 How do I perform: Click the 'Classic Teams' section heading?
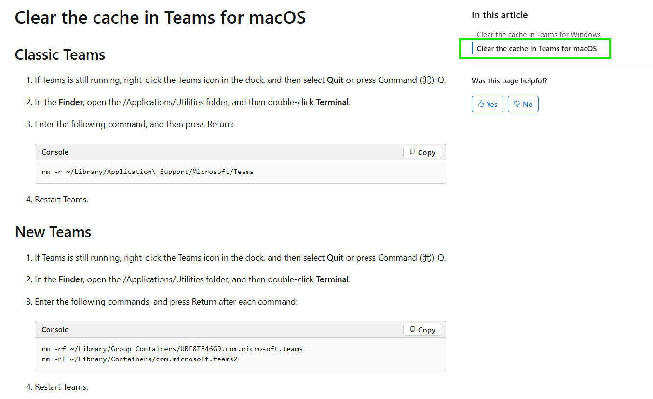point(60,54)
